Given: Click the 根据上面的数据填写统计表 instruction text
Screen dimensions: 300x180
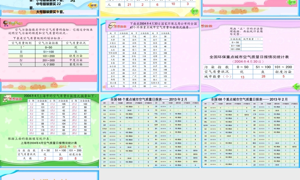Looking at the screenshot, I should (30, 139).
